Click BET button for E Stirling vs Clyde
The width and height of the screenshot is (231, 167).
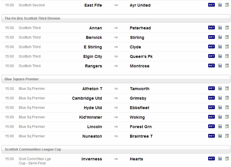click(x=211, y=47)
